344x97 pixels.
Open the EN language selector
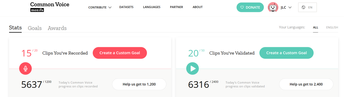(x=307, y=7)
